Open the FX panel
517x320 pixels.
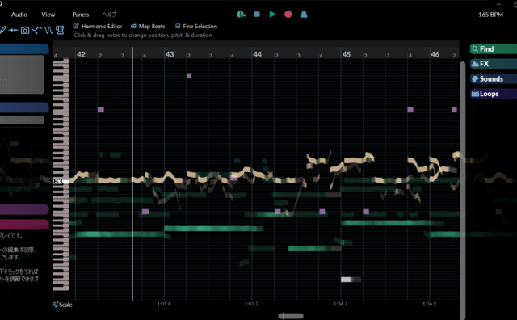[x=494, y=64]
